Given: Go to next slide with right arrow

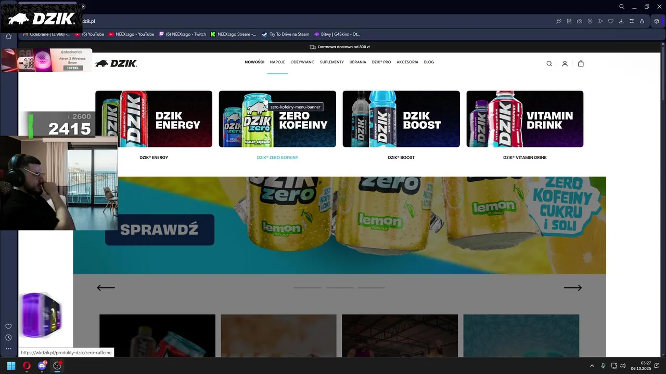Looking at the screenshot, I should pyautogui.click(x=573, y=288).
